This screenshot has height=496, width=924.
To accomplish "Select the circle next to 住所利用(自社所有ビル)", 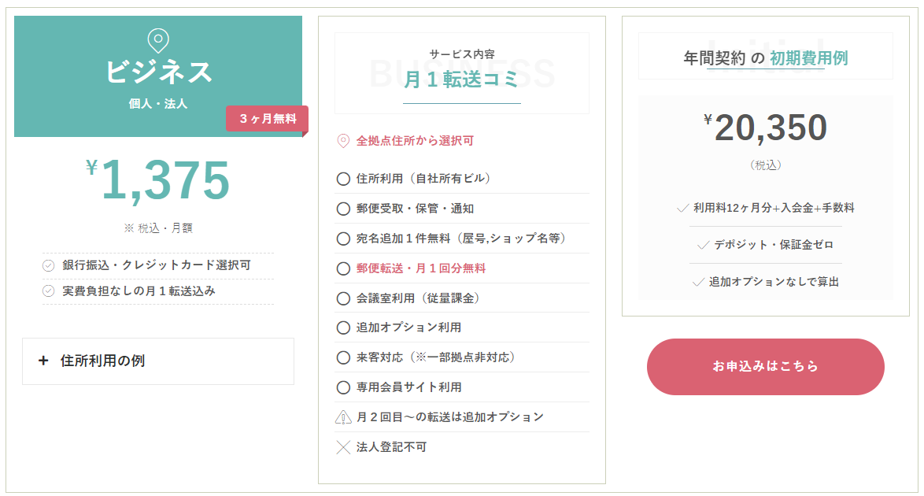I will (x=343, y=179).
